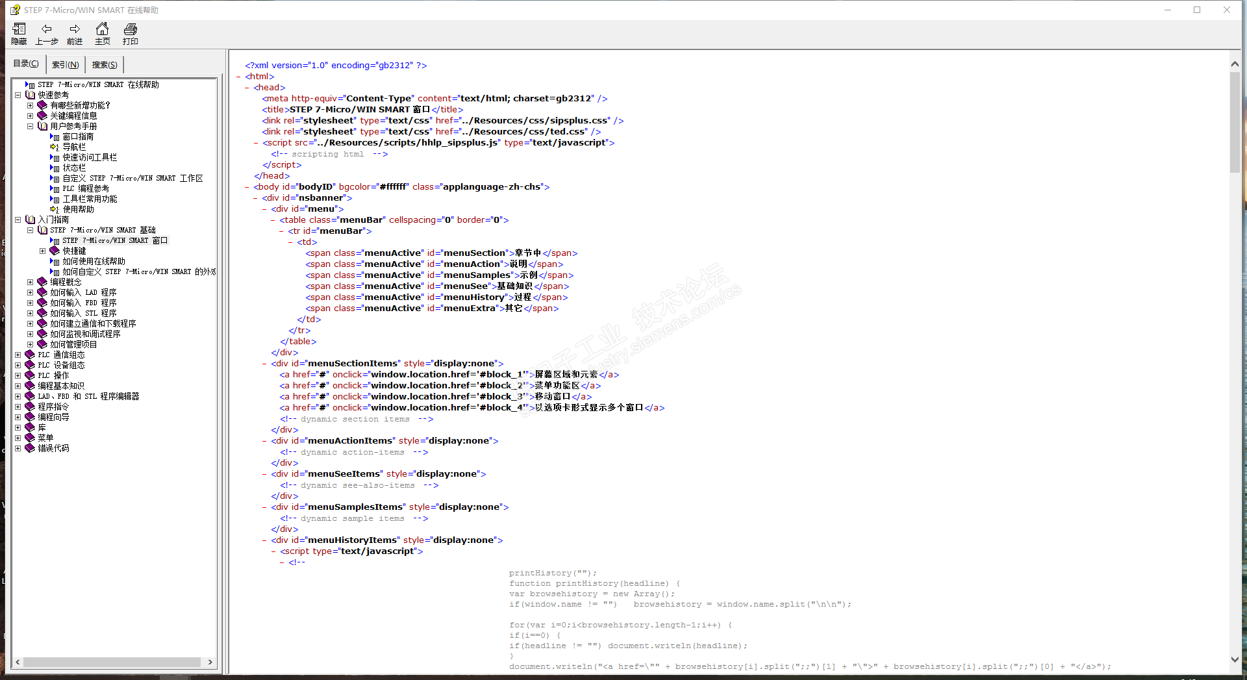This screenshot has height=680, width=1247.
Task: Click the content pane's scroll down arrow
Action: pyautogui.click(x=1235, y=659)
